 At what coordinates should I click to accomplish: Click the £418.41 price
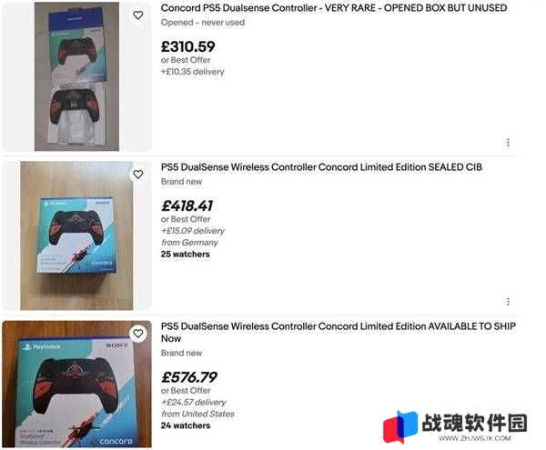[x=187, y=205]
